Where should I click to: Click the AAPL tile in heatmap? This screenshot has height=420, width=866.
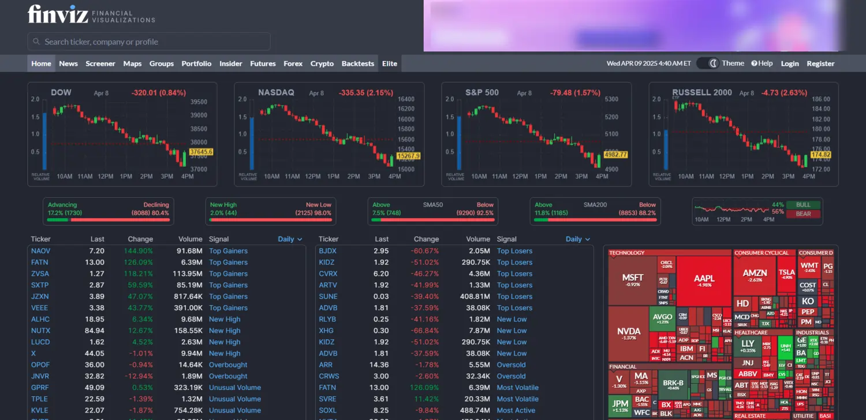[704, 281]
